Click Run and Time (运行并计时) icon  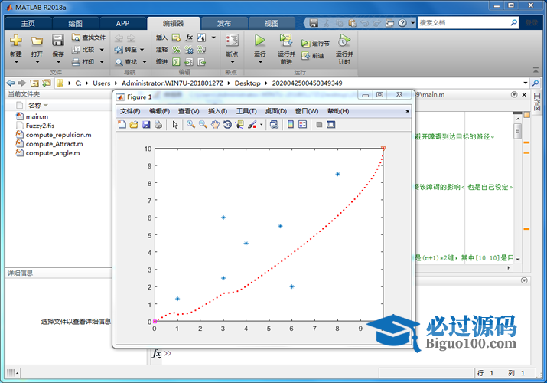pos(344,41)
